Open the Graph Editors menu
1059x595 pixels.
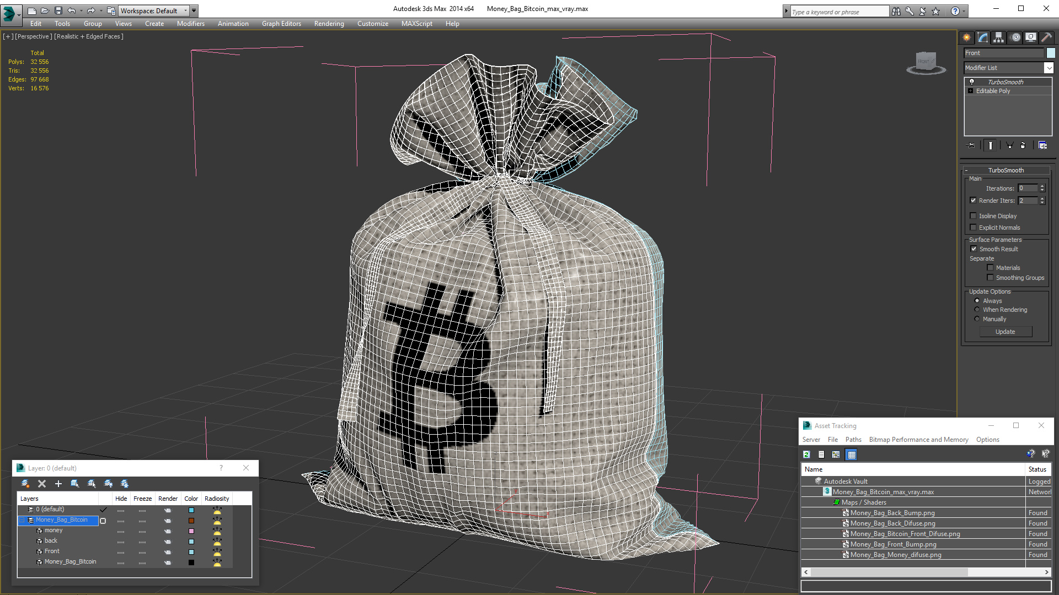tap(281, 24)
